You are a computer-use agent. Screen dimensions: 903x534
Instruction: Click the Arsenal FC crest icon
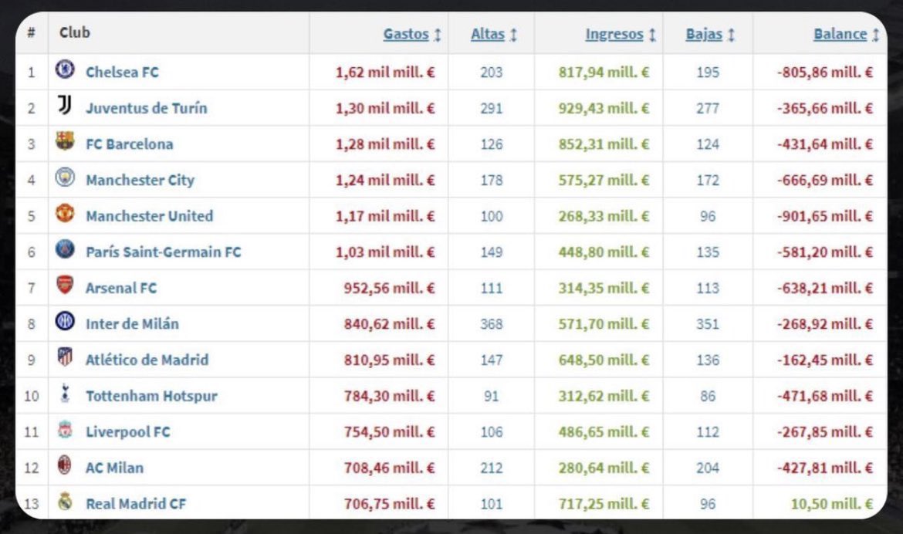point(65,286)
